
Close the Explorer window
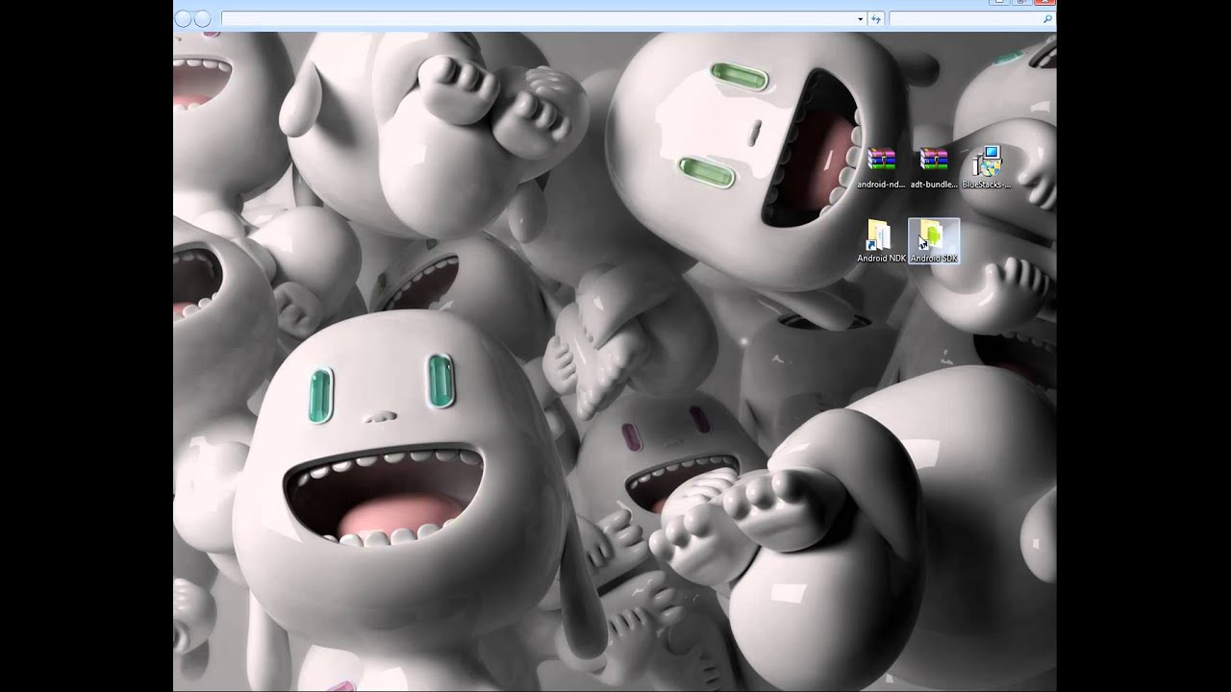click(1043, 3)
